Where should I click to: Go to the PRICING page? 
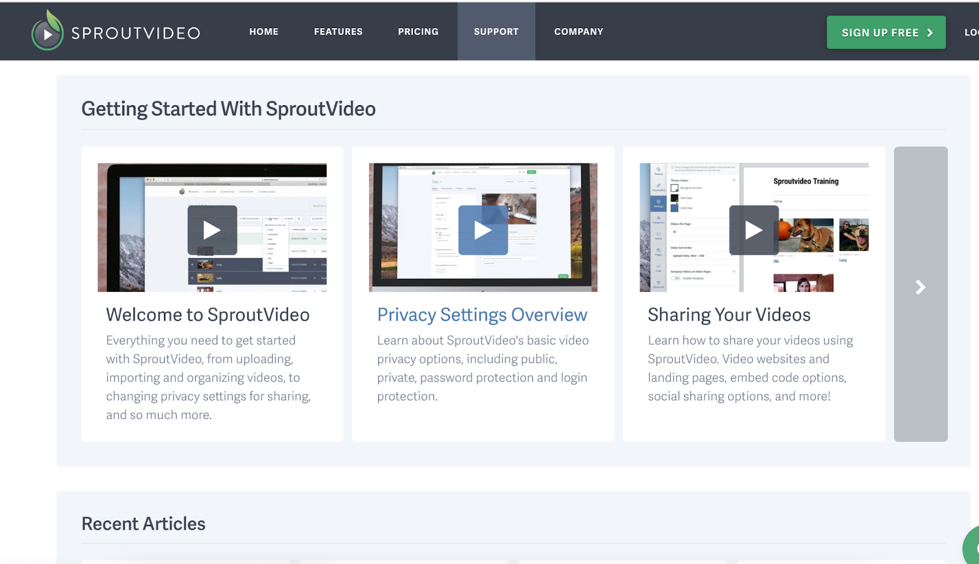(x=418, y=31)
